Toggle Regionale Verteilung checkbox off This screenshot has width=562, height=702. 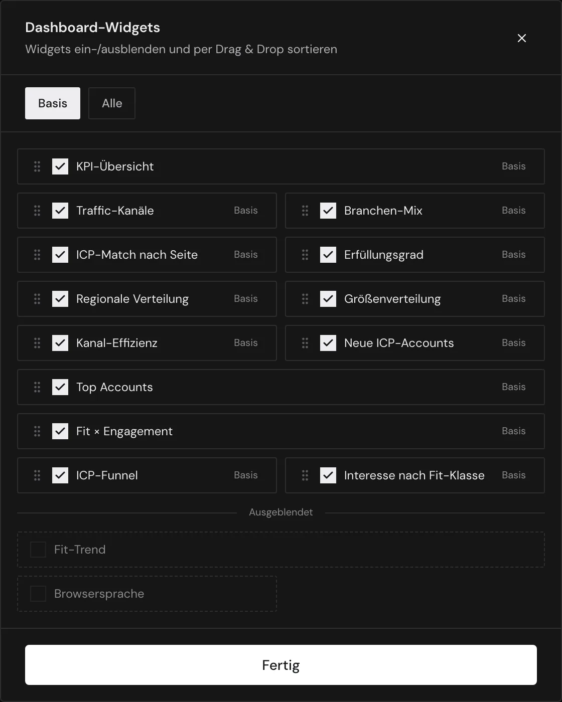pyautogui.click(x=60, y=299)
